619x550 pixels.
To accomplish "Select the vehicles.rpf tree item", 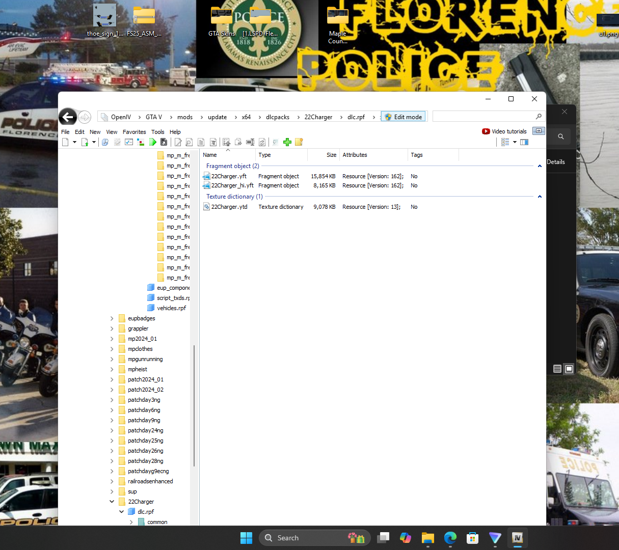I will 171,308.
